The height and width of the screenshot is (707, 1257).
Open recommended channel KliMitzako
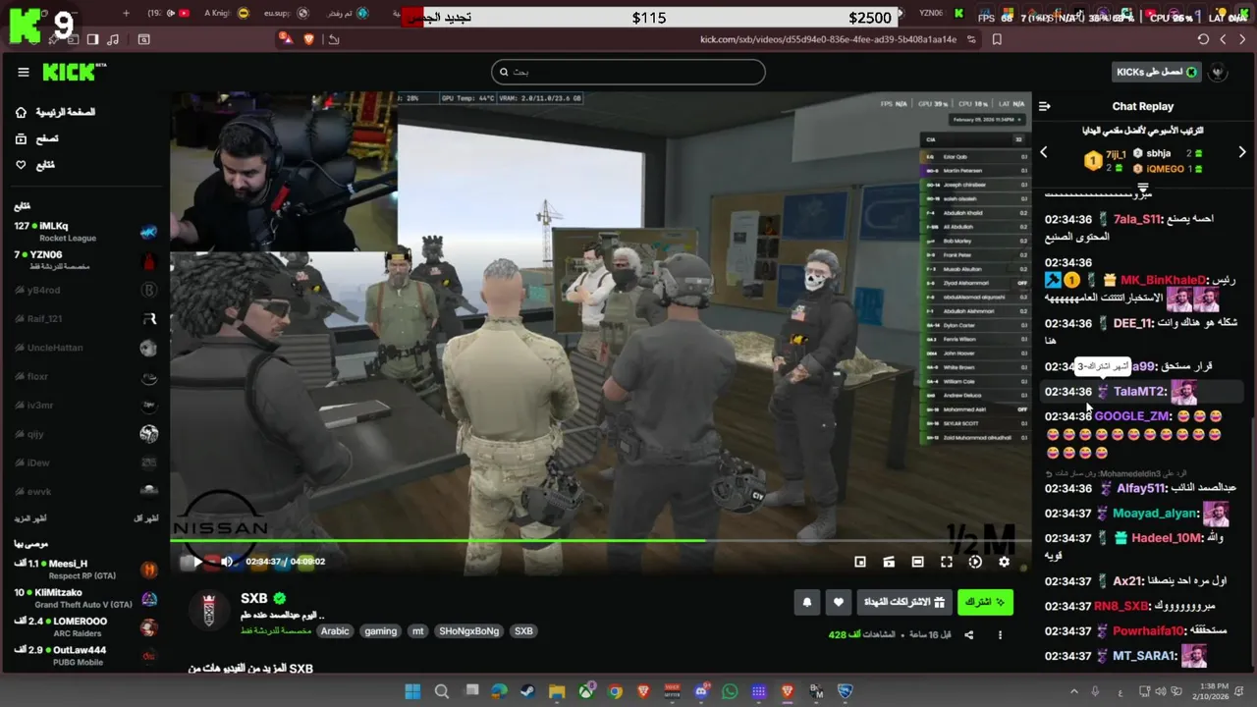click(x=85, y=598)
